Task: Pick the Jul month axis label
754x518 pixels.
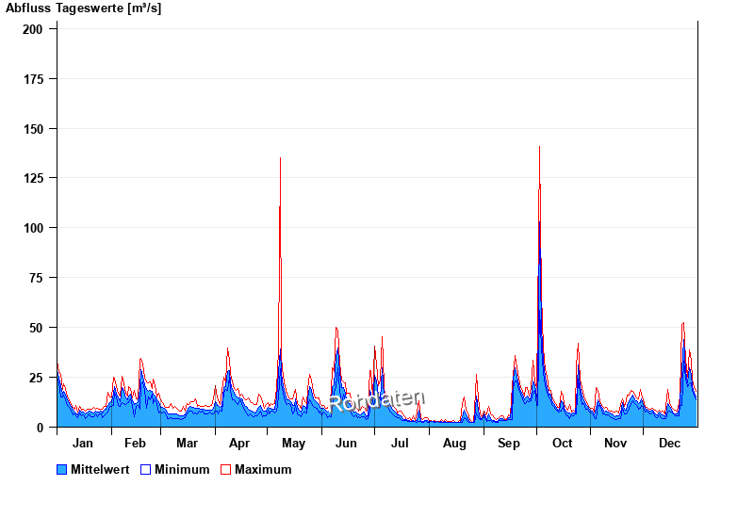Action: [x=400, y=444]
